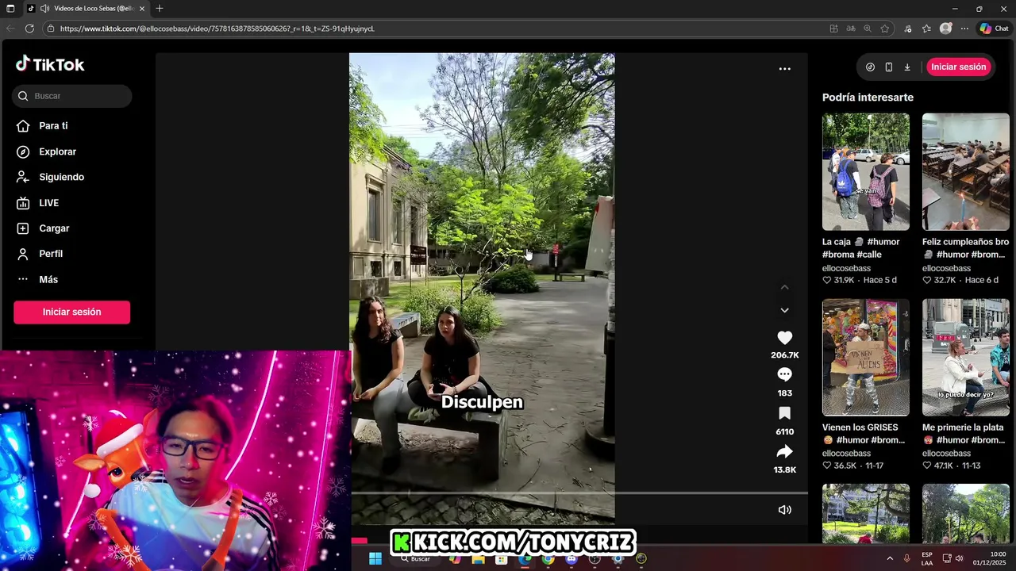Open 'La caja' video thumbnail
1016x571 pixels.
[x=865, y=171]
